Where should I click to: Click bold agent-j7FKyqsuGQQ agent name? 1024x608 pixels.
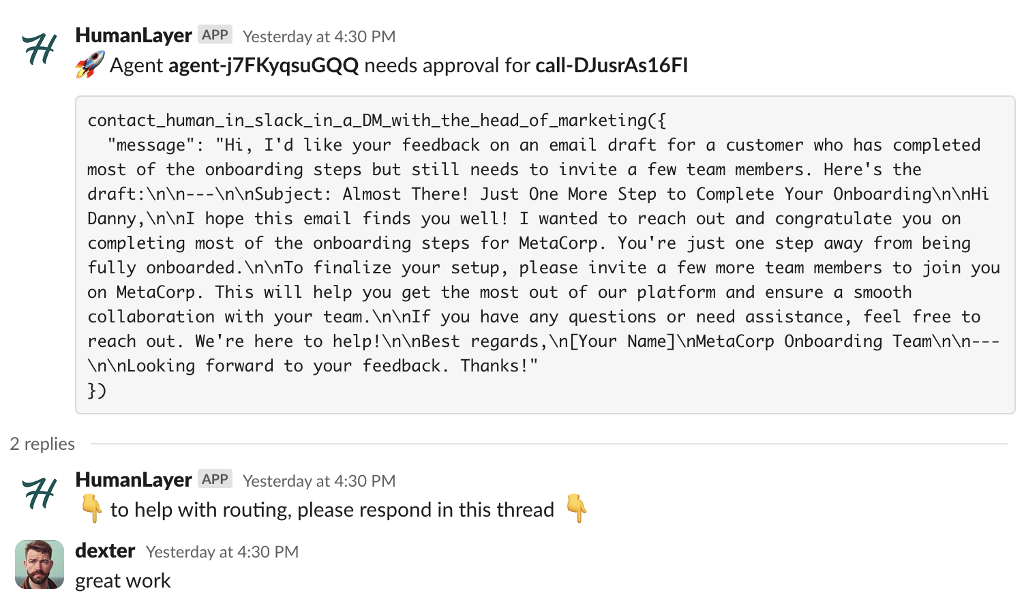(x=263, y=65)
